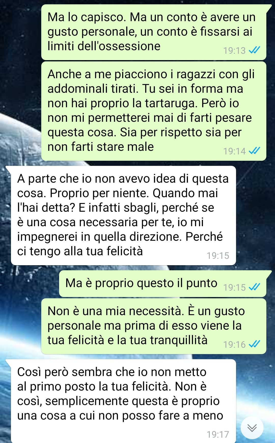Click the blue read ticks at 19:14
Screen dimensions: 275x443
coord(254,151)
